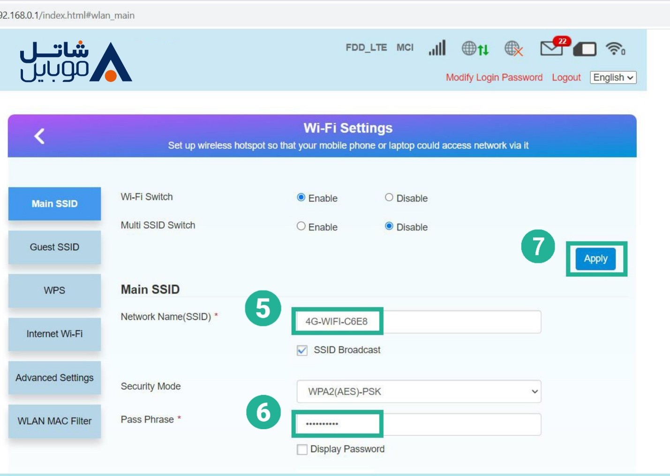Select Enable for Wi-Fi Switch

point(301,197)
